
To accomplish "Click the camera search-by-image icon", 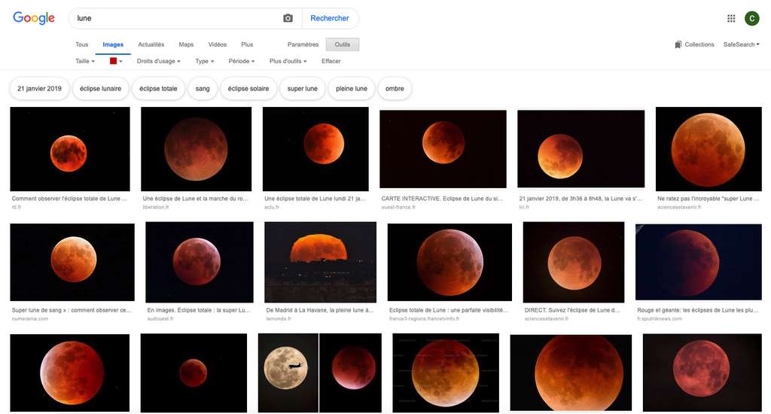I will [288, 18].
